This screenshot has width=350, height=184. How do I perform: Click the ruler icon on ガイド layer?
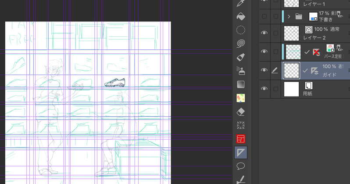(x=314, y=71)
